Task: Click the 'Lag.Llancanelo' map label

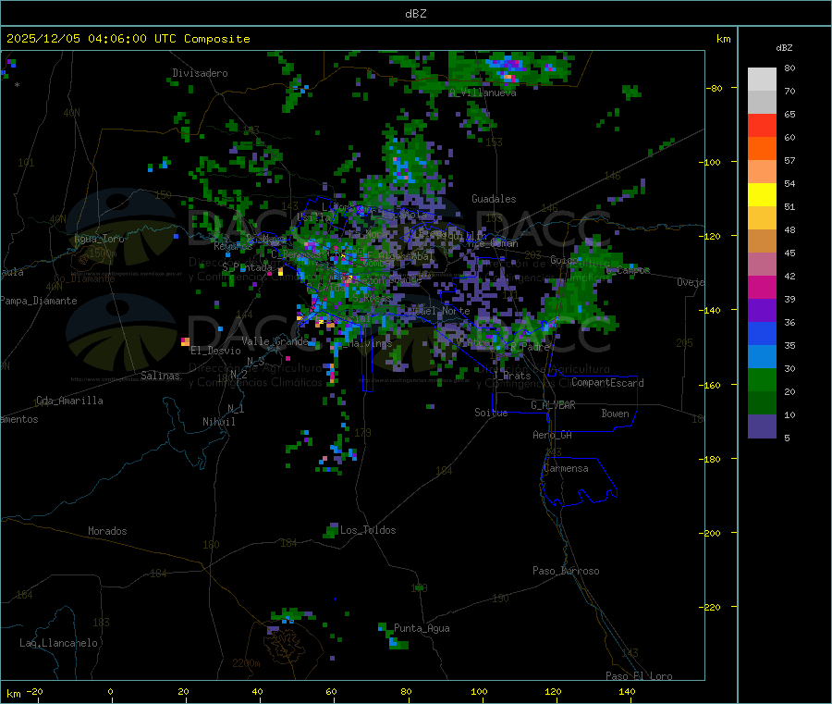Action: [x=59, y=643]
